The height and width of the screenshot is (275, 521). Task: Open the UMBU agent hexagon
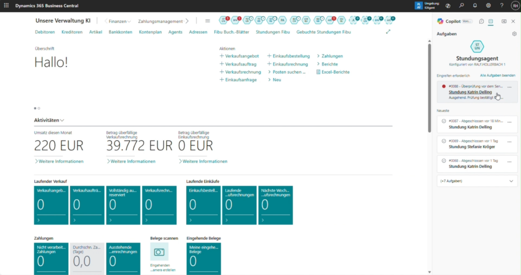pyautogui.click(x=306, y=20)
